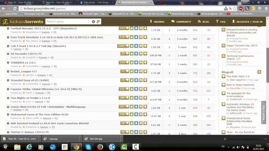Click the Windows Start button

pos(5,147)
